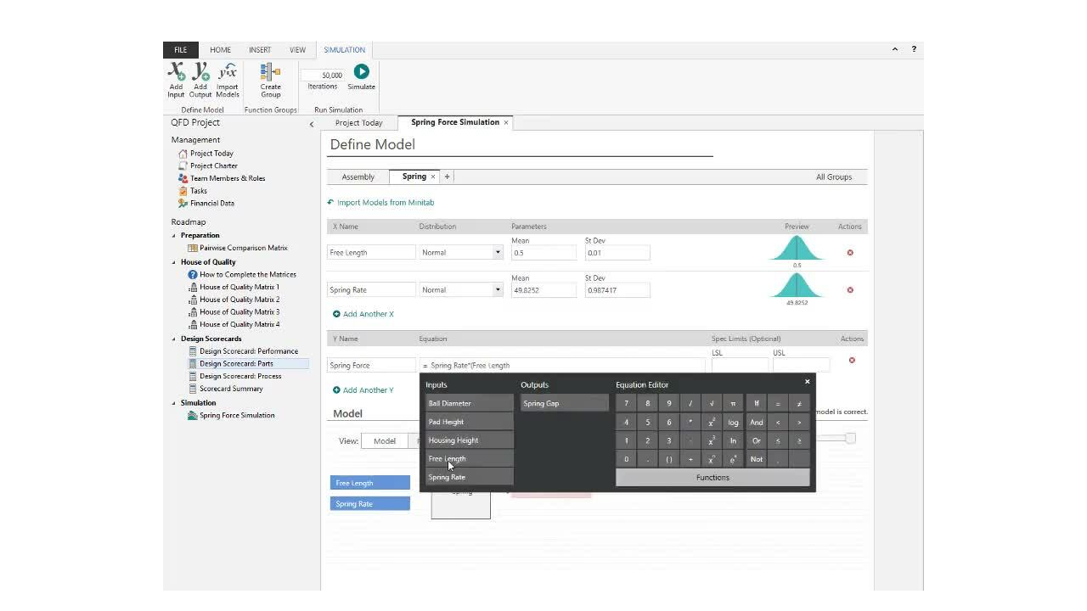The height and width of the screenshot is (611, 1087).
Task: Open Team Members & Roles item
Action: 222,178
